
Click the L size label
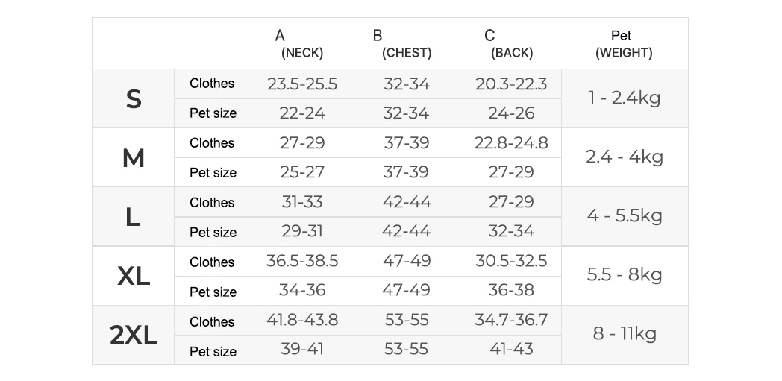133,217
